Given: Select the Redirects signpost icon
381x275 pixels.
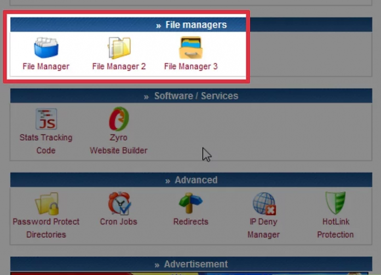Looking at the screenshot, I should 190,204.
